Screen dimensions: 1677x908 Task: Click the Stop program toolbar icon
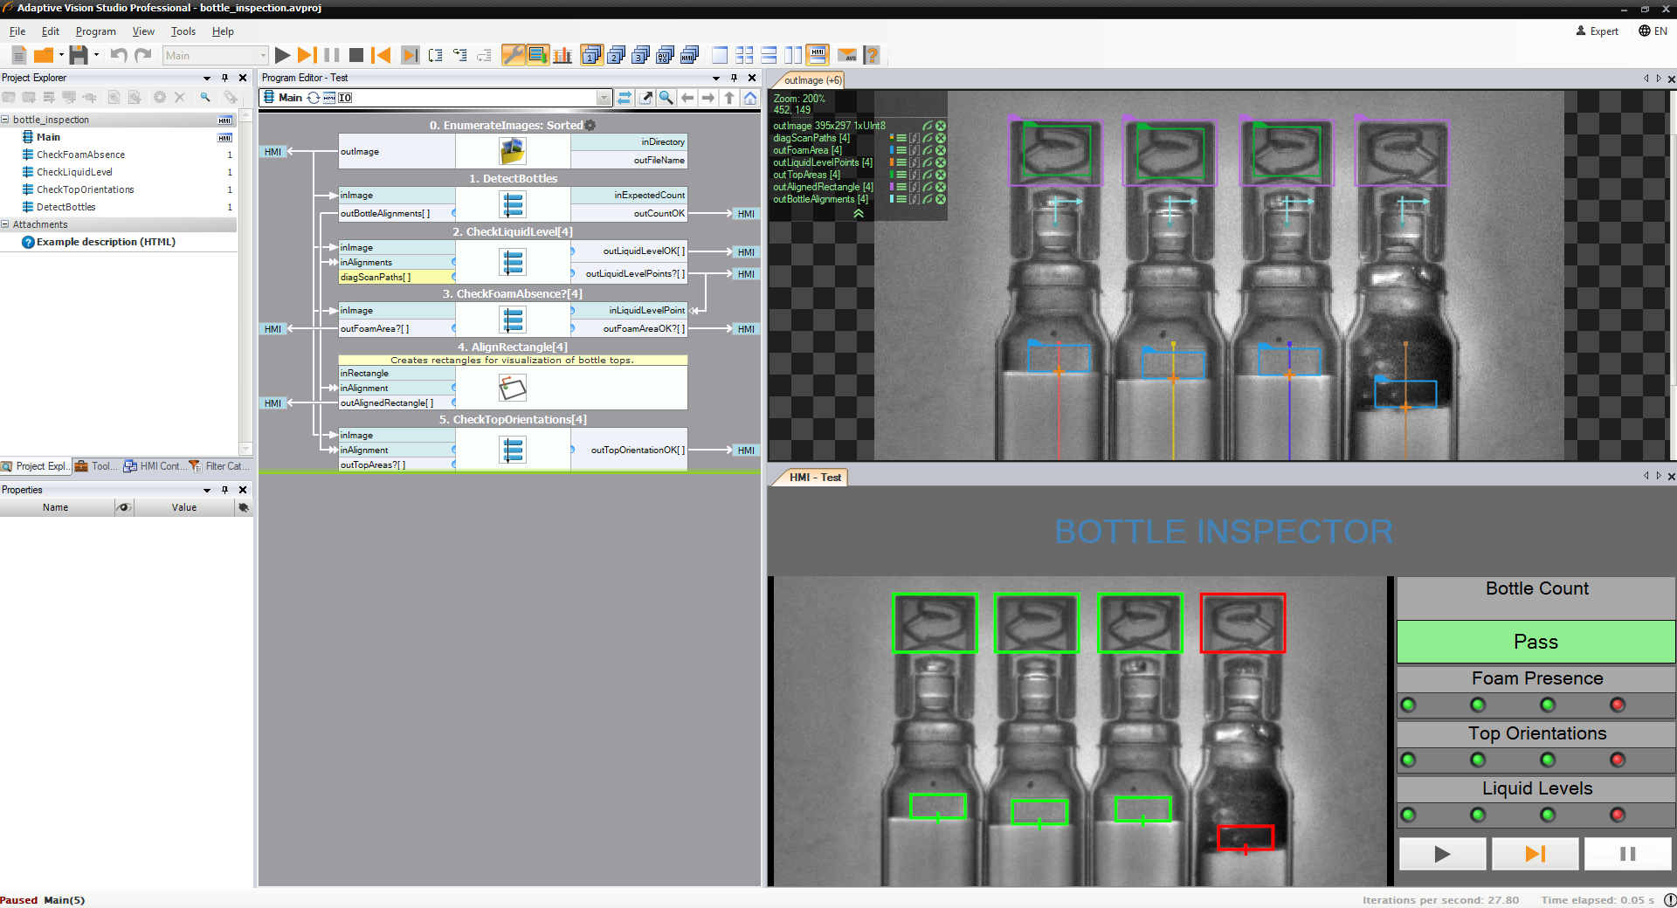(x=356, y=55)
